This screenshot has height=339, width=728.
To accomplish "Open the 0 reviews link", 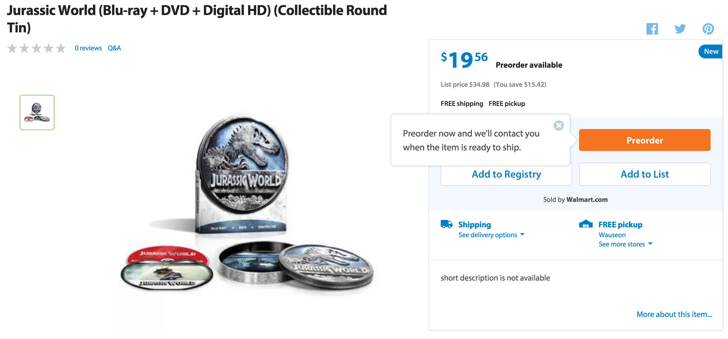I will 88,48.
